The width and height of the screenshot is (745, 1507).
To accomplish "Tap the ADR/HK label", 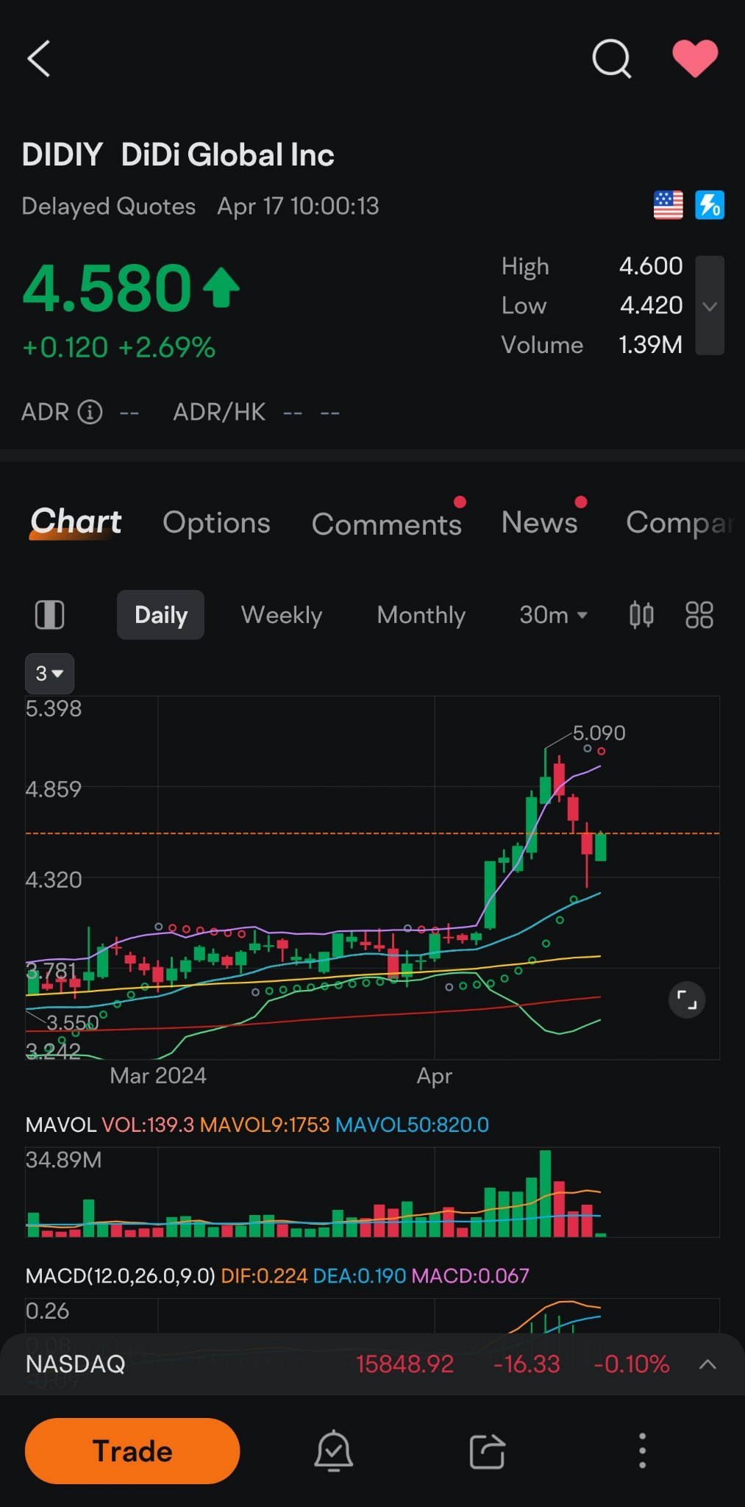I will pyautogui.click(x=219, y=412).
